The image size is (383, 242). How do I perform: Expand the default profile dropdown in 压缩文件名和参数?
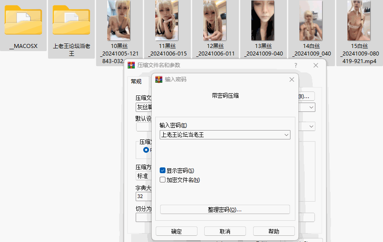click(311, 126)
